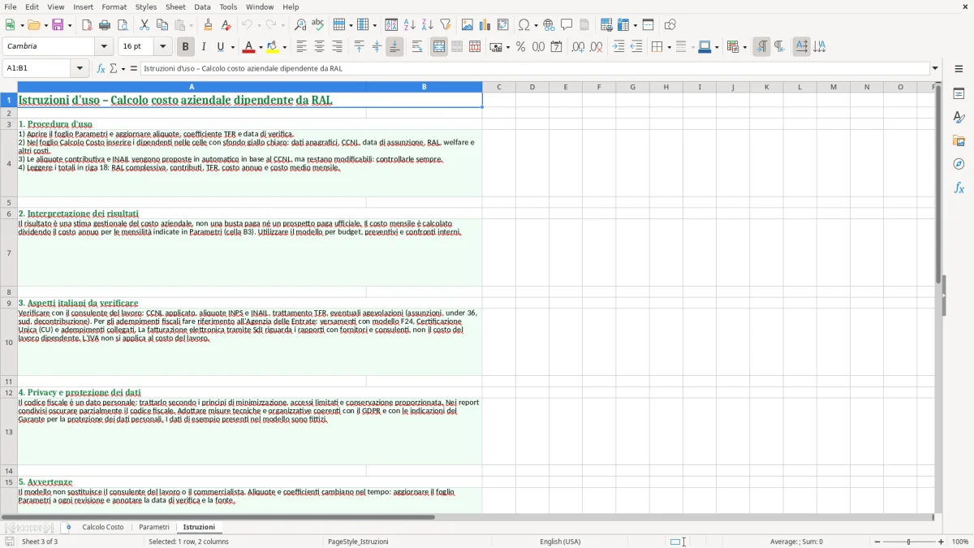Open the Borders dropdown arrow

pos(668,47)
